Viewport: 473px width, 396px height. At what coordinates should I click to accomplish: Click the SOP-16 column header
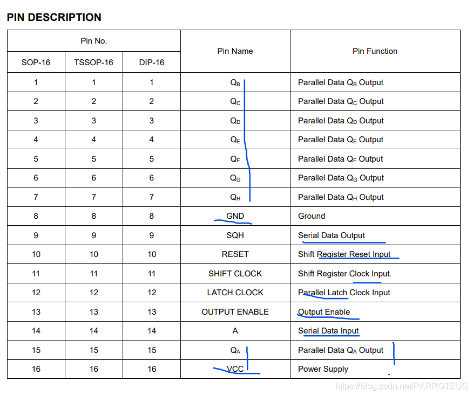pos(36,62)
